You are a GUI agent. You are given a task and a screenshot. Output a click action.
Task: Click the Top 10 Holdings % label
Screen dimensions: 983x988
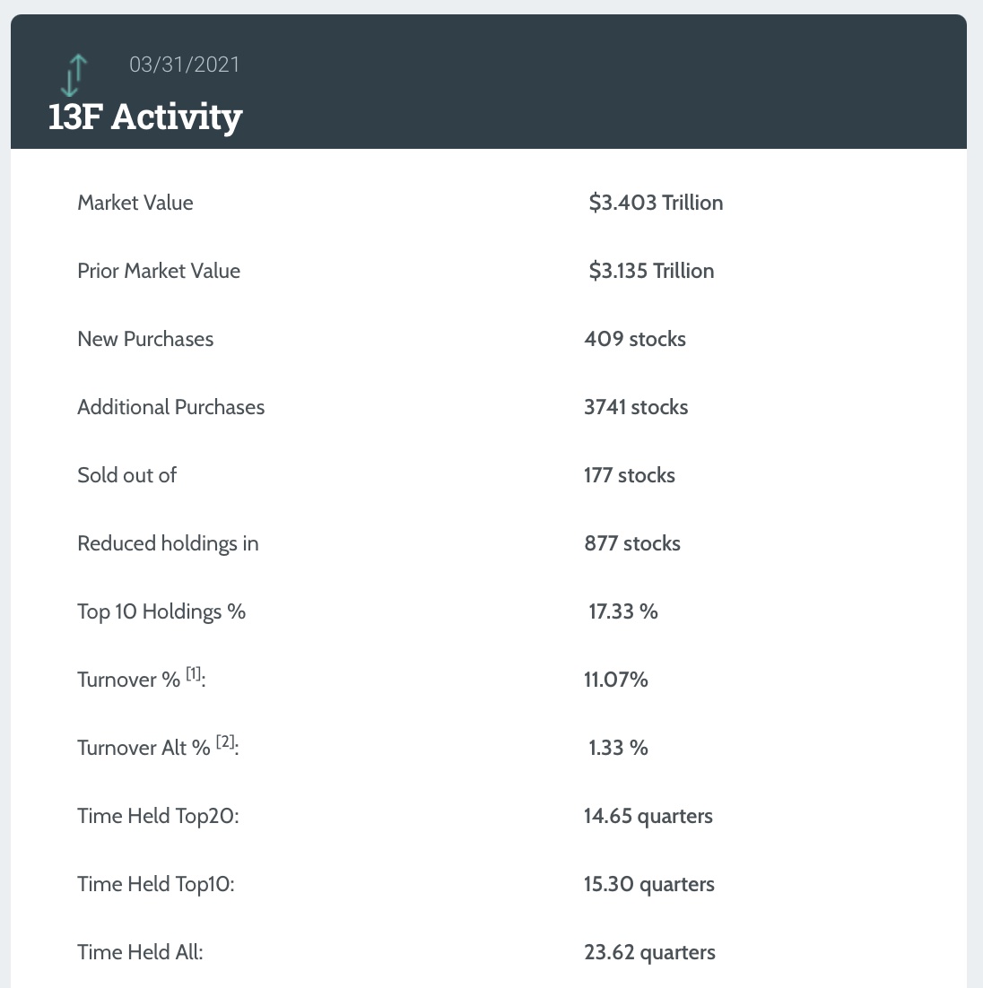coord(161,611)
